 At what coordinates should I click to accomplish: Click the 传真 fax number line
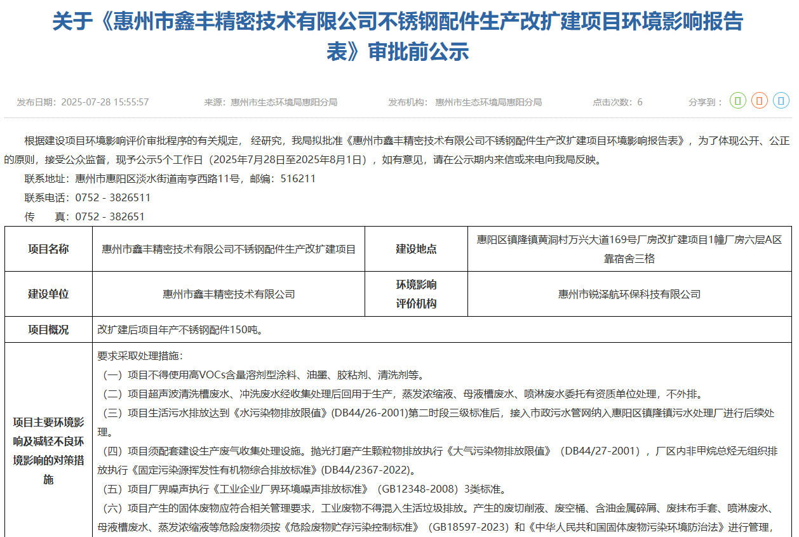click(84, 216)
